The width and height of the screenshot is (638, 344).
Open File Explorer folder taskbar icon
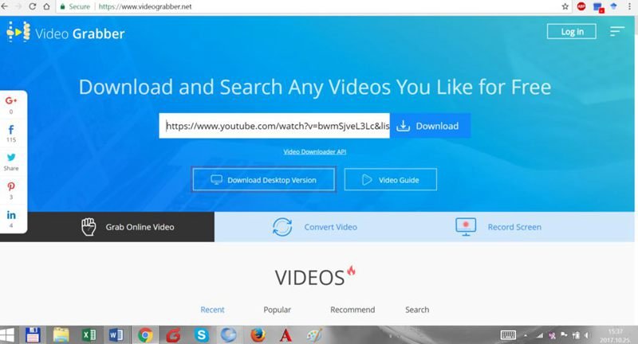click(x=61, y=335)
